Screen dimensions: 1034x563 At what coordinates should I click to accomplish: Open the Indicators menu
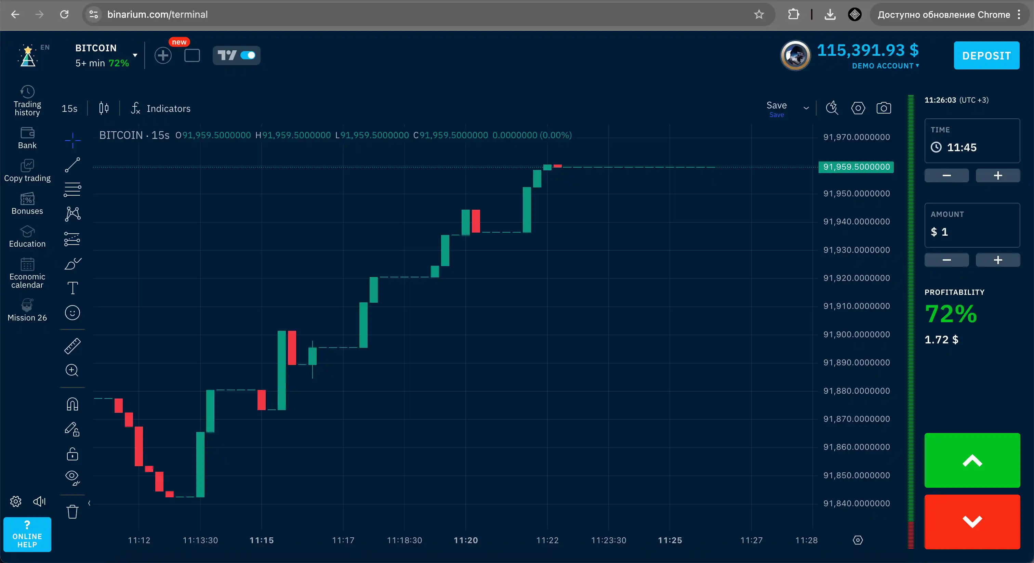click(x=161, y=108)
